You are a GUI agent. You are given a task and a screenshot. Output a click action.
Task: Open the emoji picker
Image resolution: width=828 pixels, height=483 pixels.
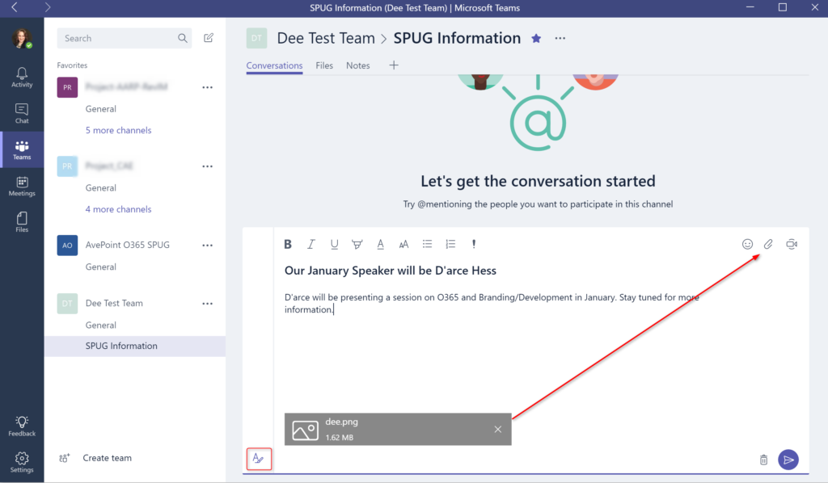point(747,244)
